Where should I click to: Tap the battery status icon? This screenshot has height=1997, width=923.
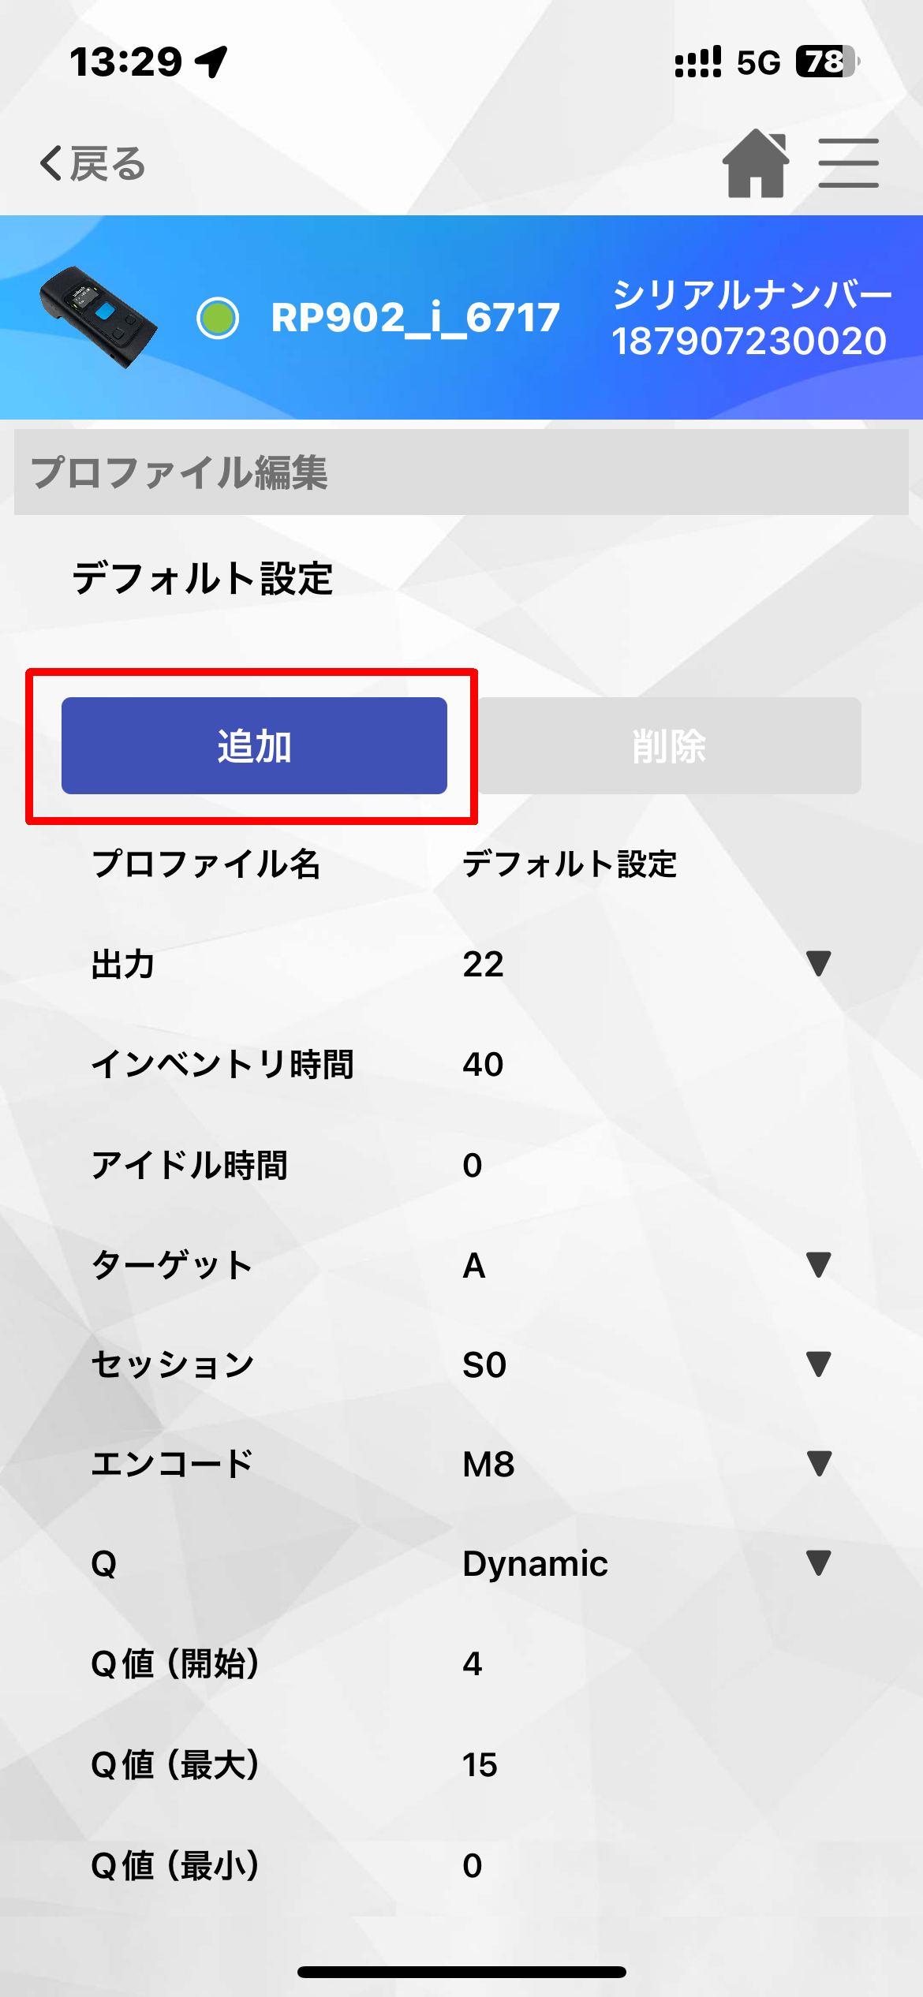point(827,62)
